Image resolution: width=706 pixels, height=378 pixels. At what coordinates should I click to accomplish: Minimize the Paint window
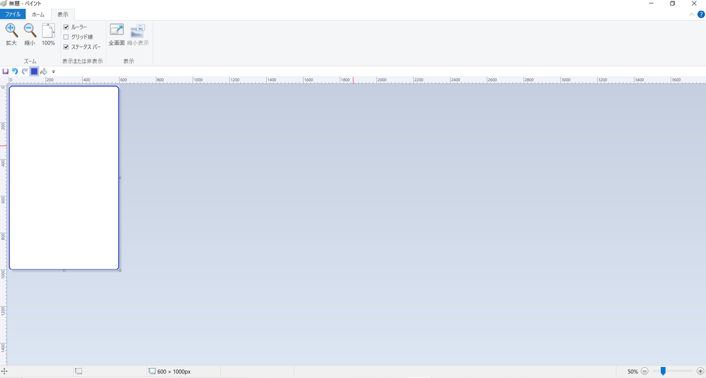(x=651, y=4)
